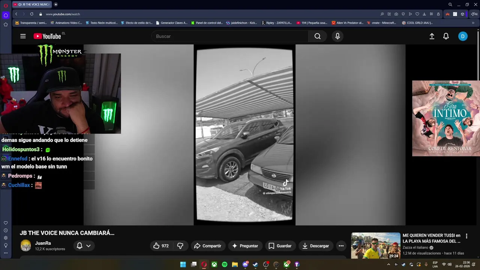
Task: Open the ad blocker shield icon
Action: pos(403,14)
